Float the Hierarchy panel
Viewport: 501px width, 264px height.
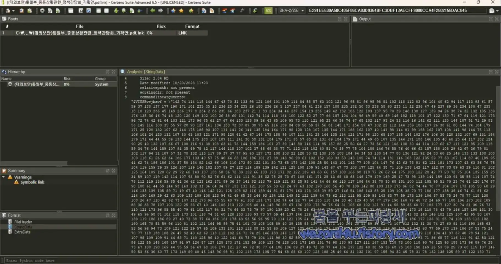click(107, 71)
